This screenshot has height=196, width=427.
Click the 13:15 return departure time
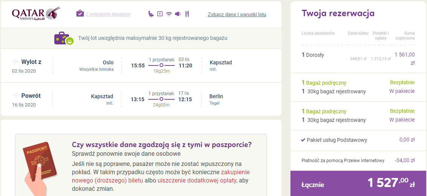138,99
